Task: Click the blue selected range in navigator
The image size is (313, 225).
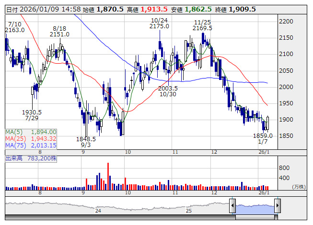Action: tap(255, 209)
